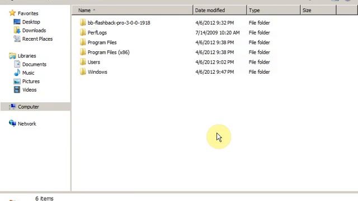Click the Libraries icon in sidebar
This screenshot has width=358, height=201.
click(12, 56)
